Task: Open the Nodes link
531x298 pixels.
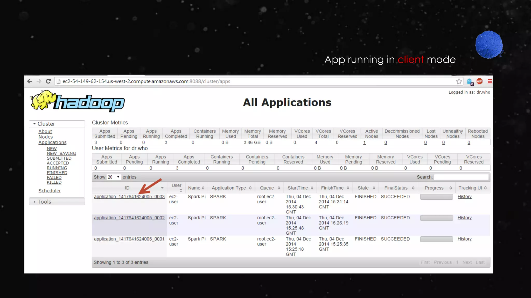Action: coord(45,137)
